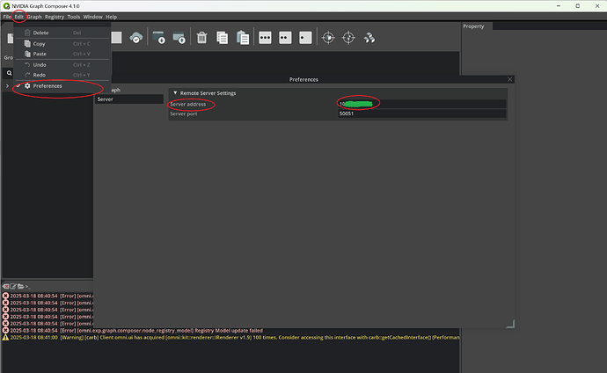
Task: Click the command prompt icon in console toolbar
Action: click(x=27, y=286)
